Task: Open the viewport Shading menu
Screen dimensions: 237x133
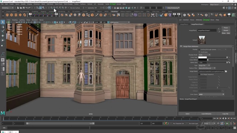Action: (15, 20)
